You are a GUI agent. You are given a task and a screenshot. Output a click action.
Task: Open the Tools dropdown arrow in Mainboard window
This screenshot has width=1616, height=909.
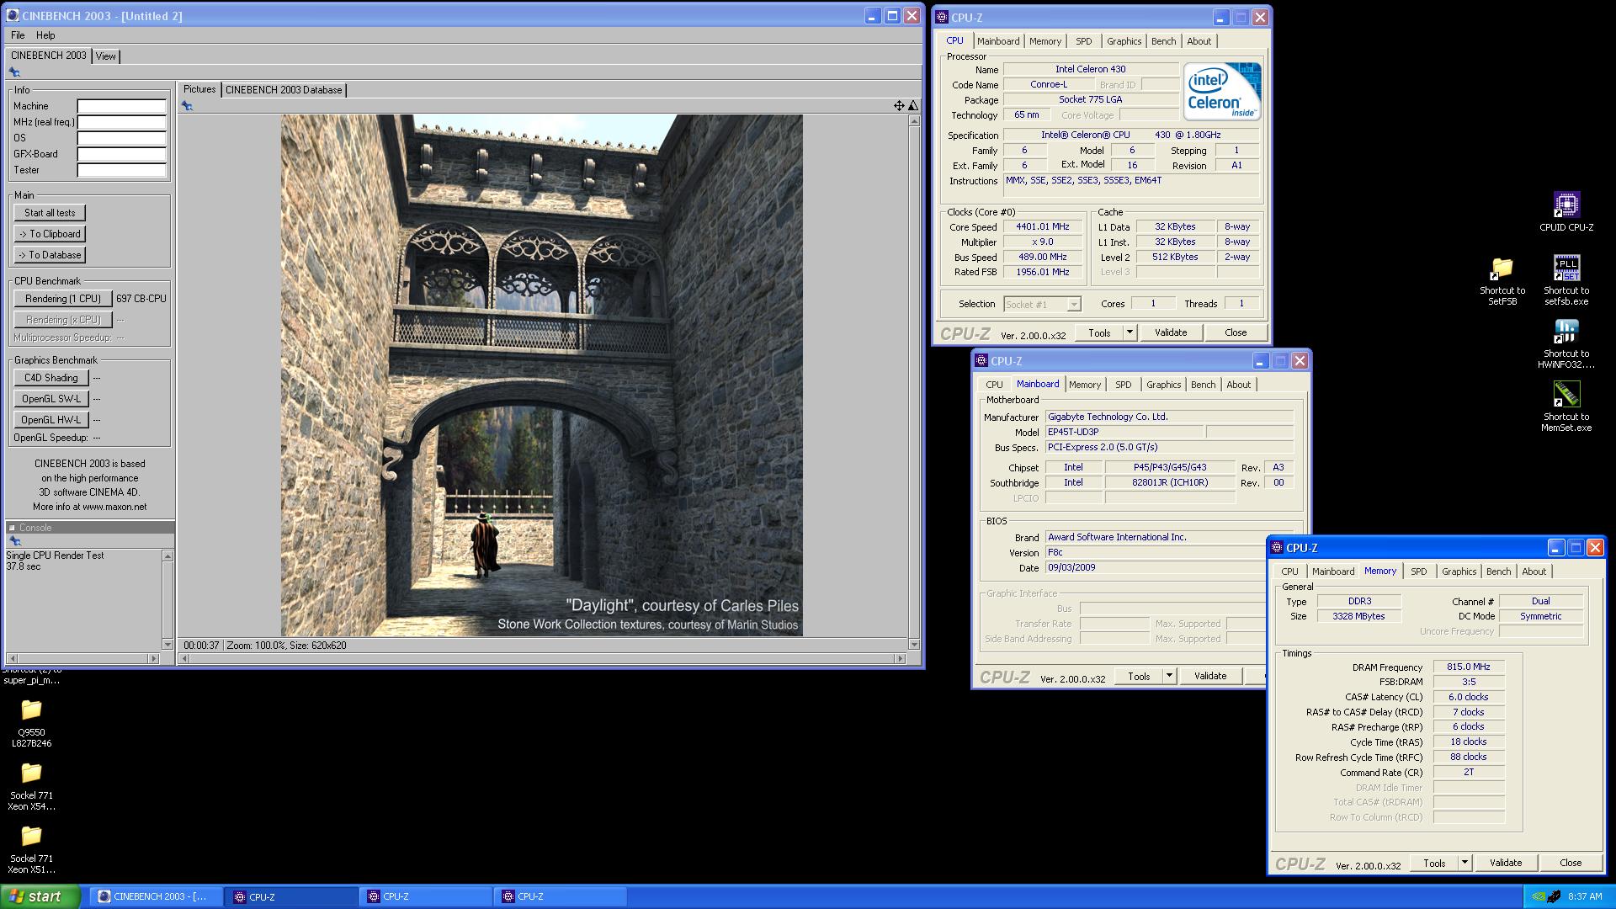(1169, 676)
